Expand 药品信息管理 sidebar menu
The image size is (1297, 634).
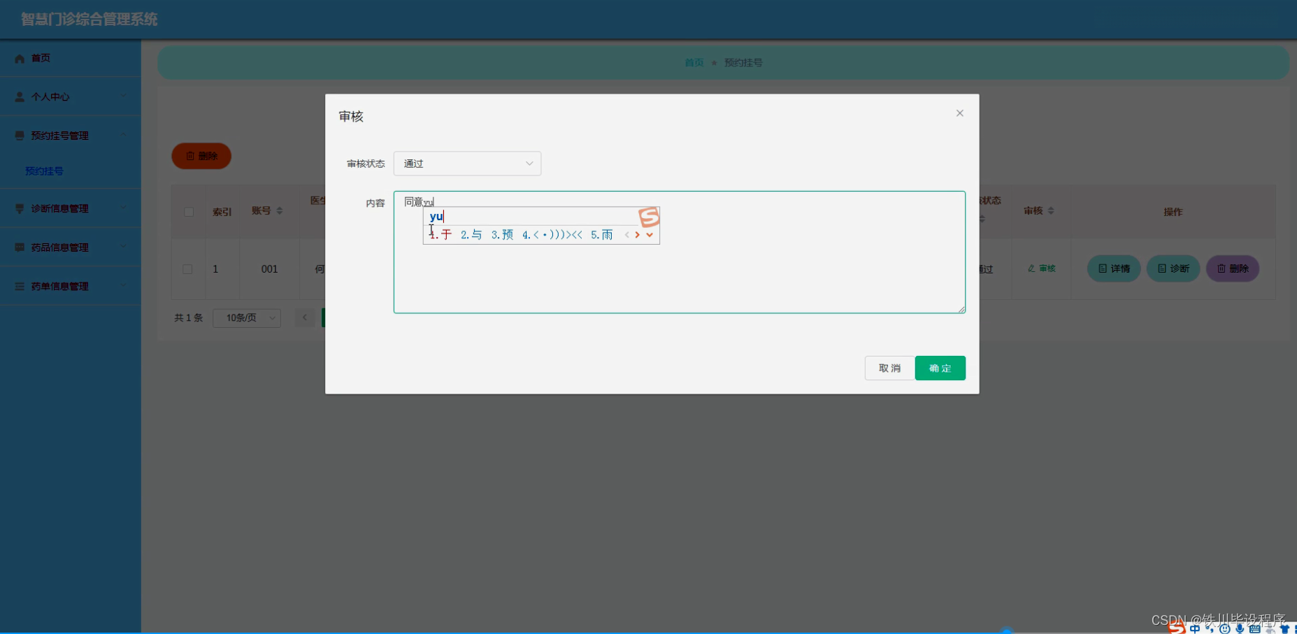pos(71,247)
